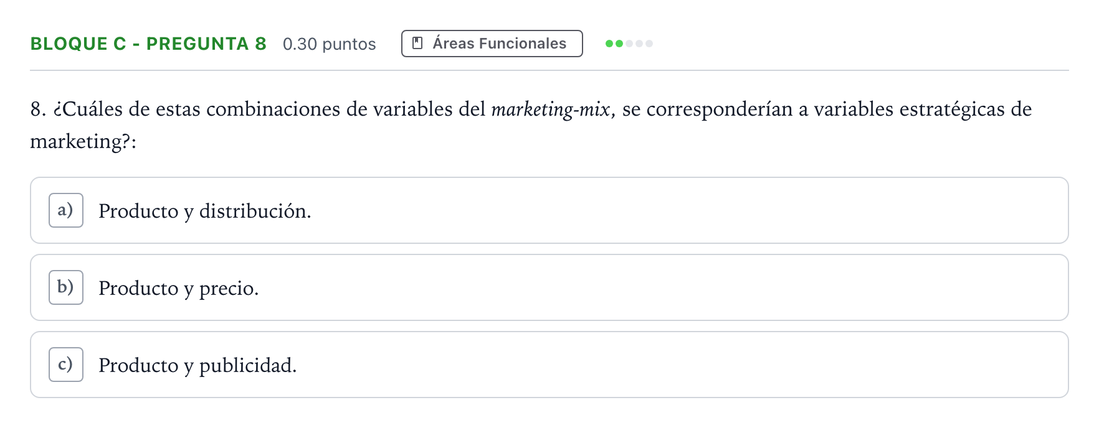This screenshot has width=1099, height=428.
Task: Click the 'Producto y distribución.' answer text
Action: tap(205, 212)
